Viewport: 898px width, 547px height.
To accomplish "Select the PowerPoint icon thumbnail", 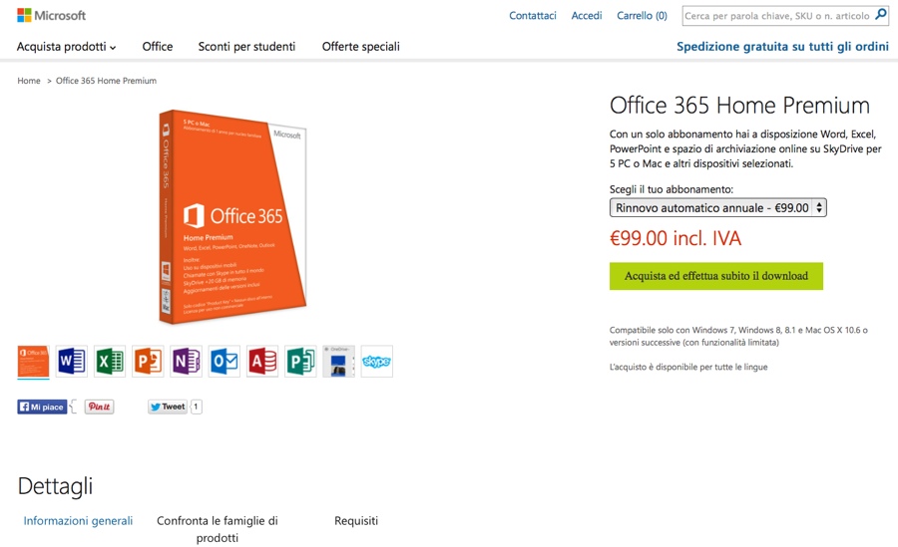I will point(148,362).
